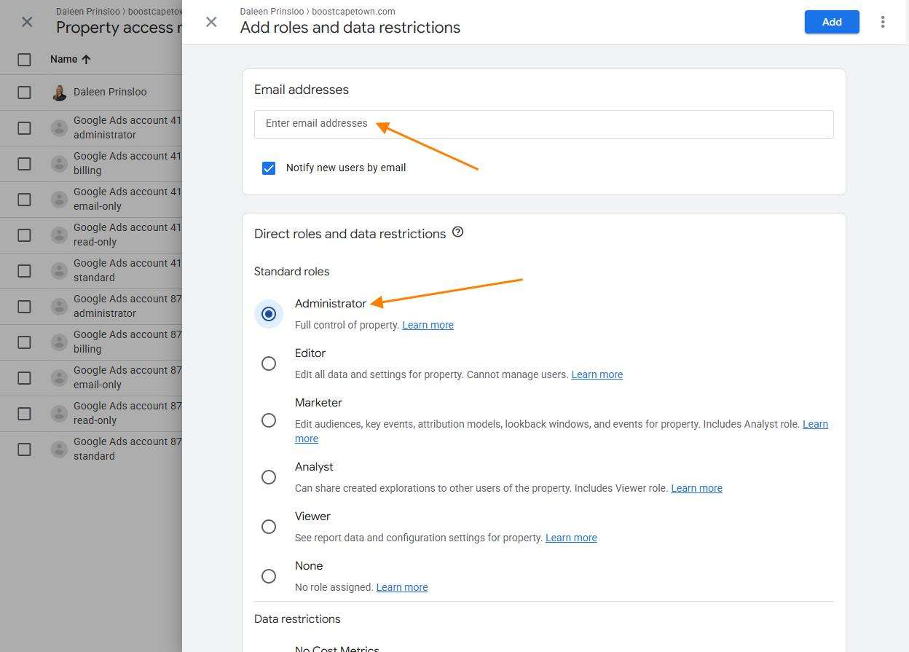Close the Property access management panel behind
Image resolution: width=909 pixels, height=652 pixels.
tap(27, 22)
